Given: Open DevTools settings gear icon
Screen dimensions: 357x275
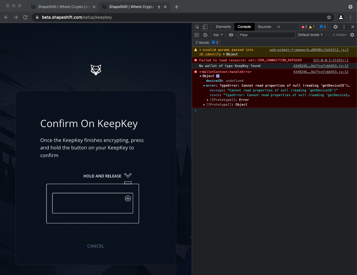Looking at the screenshot, I should (335, 27).
